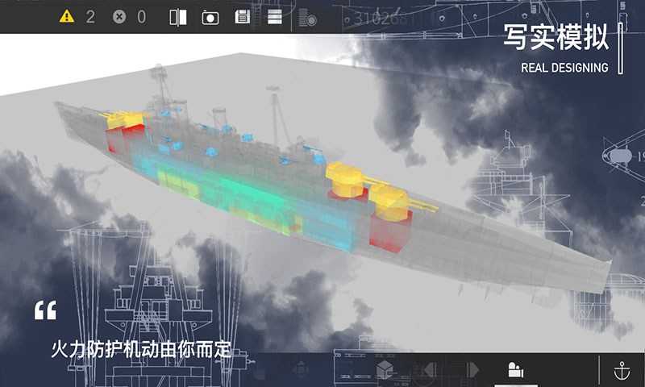The image size is (645, 387).
Task: Click the dimmed list icon beside the layers icon
Action: click(x=306, y=17)
